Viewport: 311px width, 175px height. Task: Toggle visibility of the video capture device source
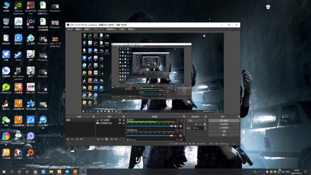pyautogui.click(x=120, y=123)
